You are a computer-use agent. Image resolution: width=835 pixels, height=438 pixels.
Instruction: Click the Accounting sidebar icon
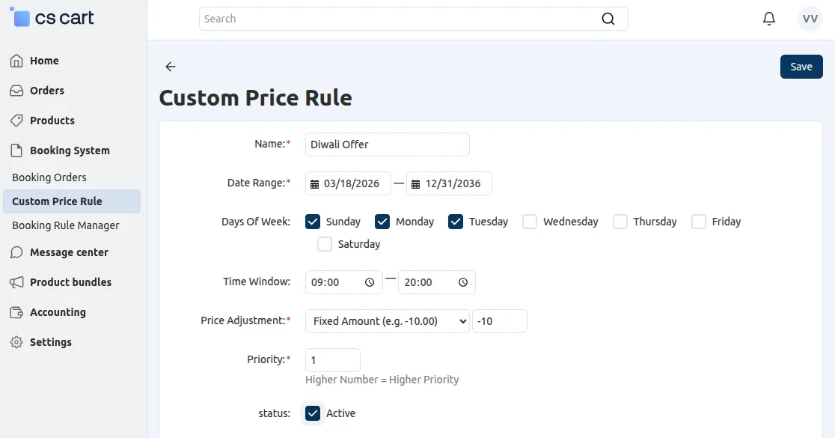15,312
